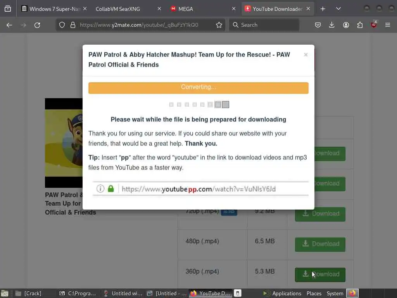The width and height of the screenshot is (397, 298).
Task: Switch to the MEGA tab
Action: point(202,9)
